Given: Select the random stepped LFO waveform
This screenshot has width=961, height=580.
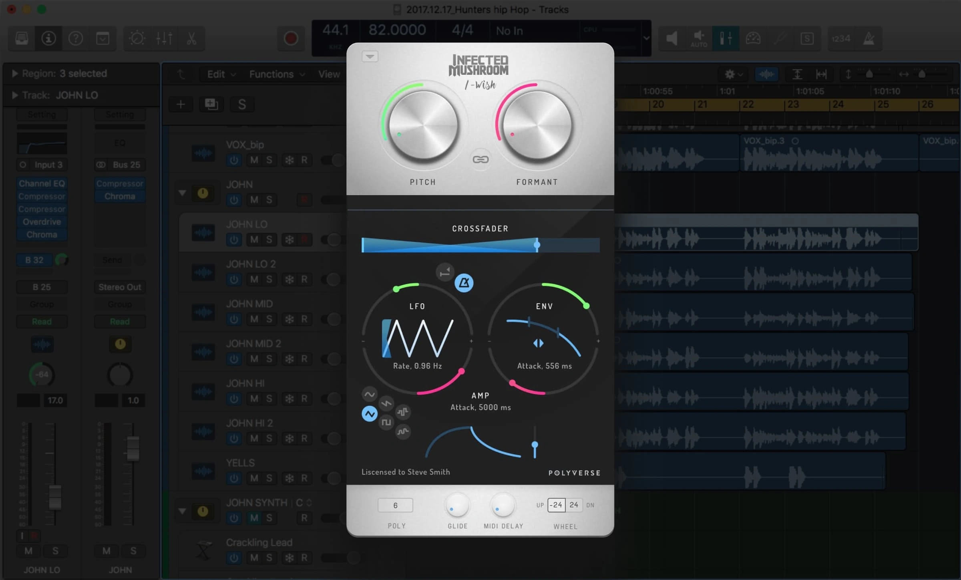Looking at the screenshot, I should [403, 412].
